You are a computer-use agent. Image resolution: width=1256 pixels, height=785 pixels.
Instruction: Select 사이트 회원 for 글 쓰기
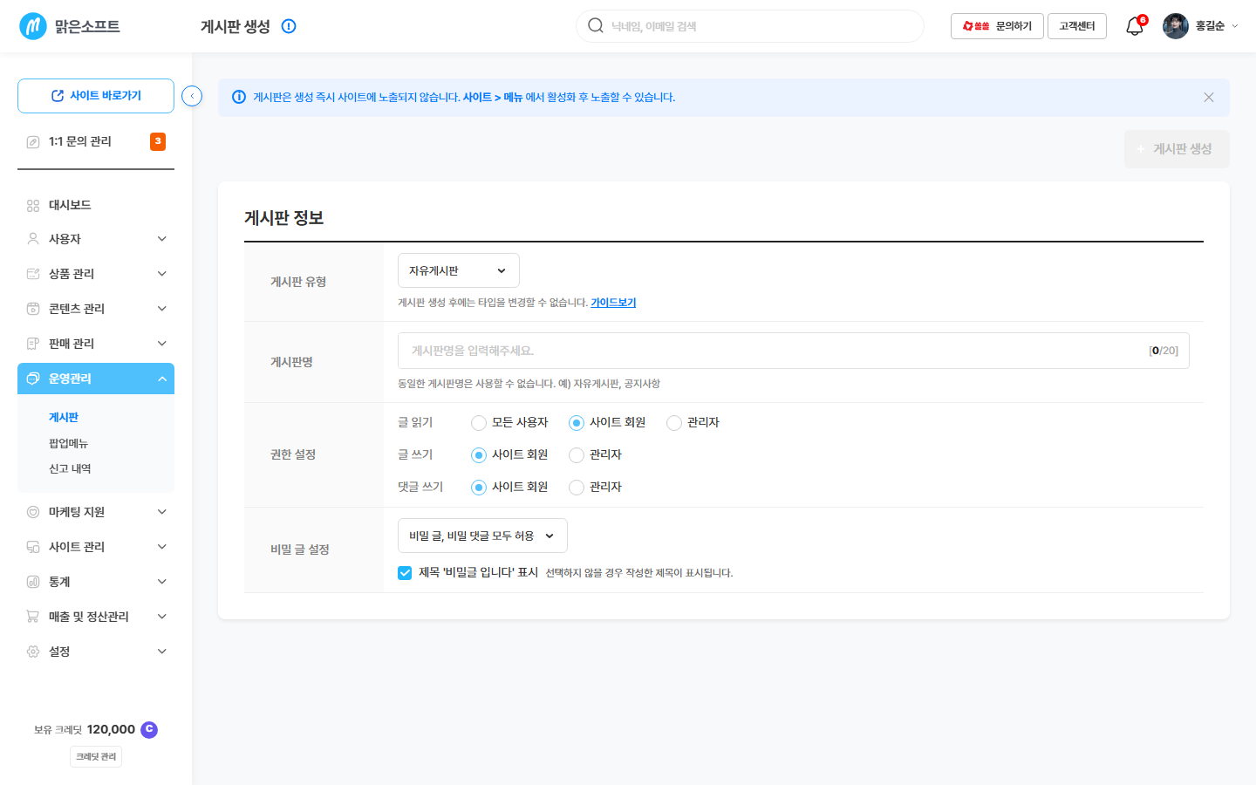tap(478, 455)
